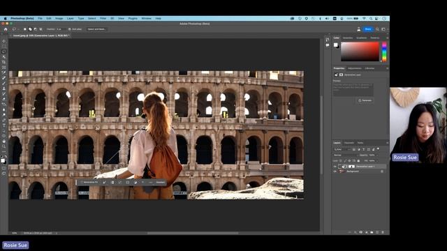
Task: Select the Zoom tool
Action: point(3,146)
